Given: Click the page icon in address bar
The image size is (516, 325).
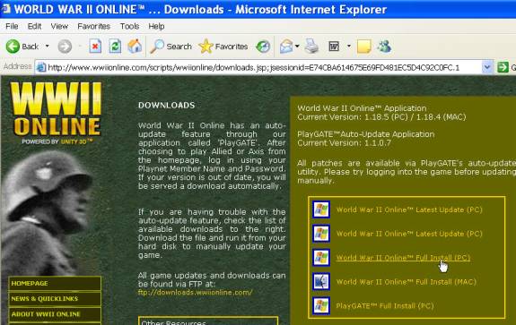Looking at the screenshot, I should click(40, 67).
